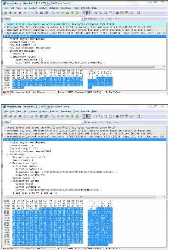The width and height of the screenshot is (169, 250).
Task: Click the go to first packet icon in bottom window
Action: pyautogui.click(x=73, y=116)
